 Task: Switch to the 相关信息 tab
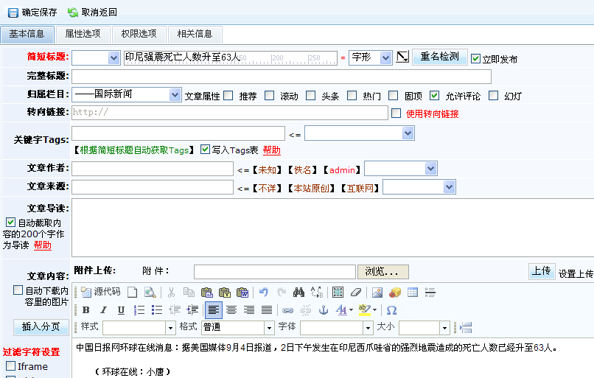[x=195, y=34]
